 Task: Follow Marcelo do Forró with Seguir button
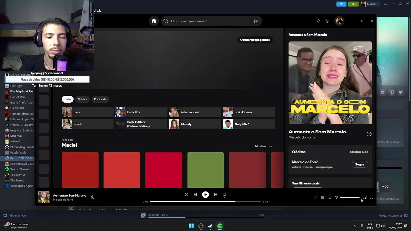[x=360, y=164]
